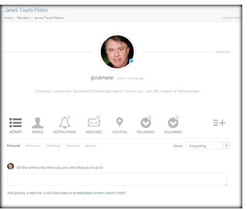Switch to the Mentions tab

tap(33, 145)
